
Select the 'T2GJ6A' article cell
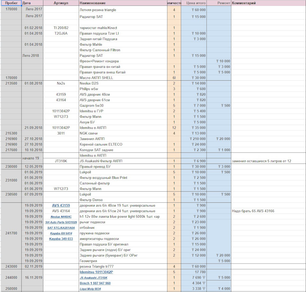click(x=61, y=33)
